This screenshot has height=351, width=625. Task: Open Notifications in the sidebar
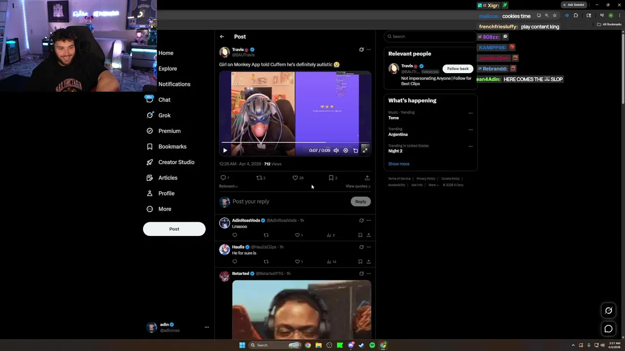(x=167, y=84)
